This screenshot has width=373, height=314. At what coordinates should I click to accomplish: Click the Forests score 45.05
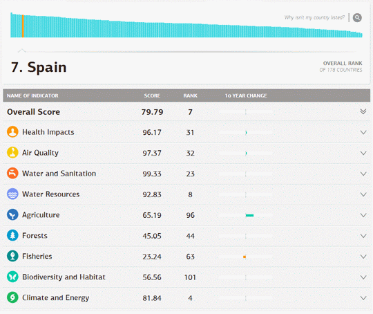[x=152, y=236]
